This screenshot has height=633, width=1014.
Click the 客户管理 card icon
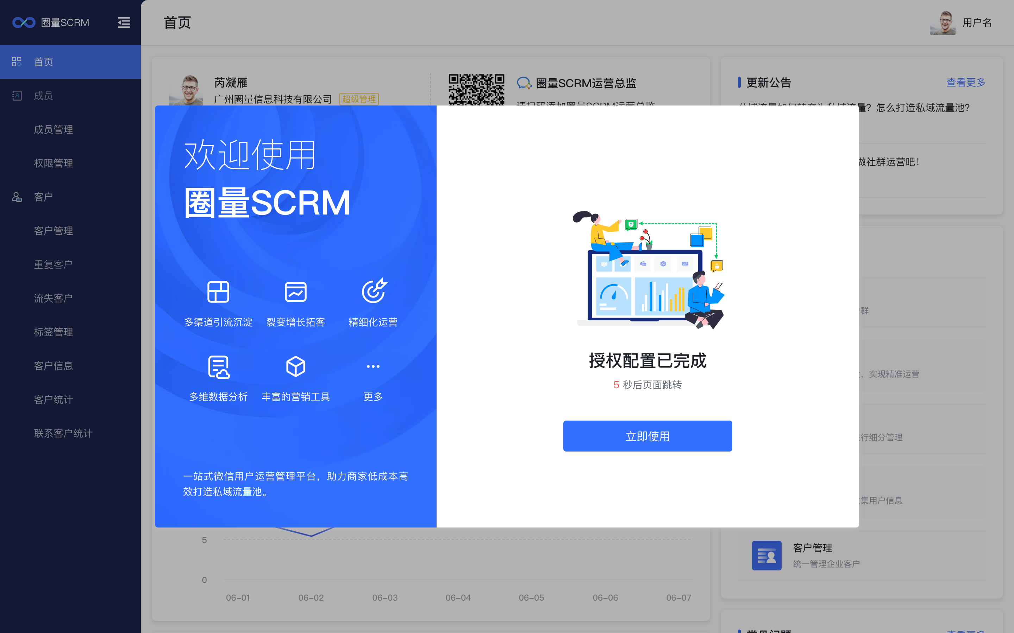(x=766, y=555)
